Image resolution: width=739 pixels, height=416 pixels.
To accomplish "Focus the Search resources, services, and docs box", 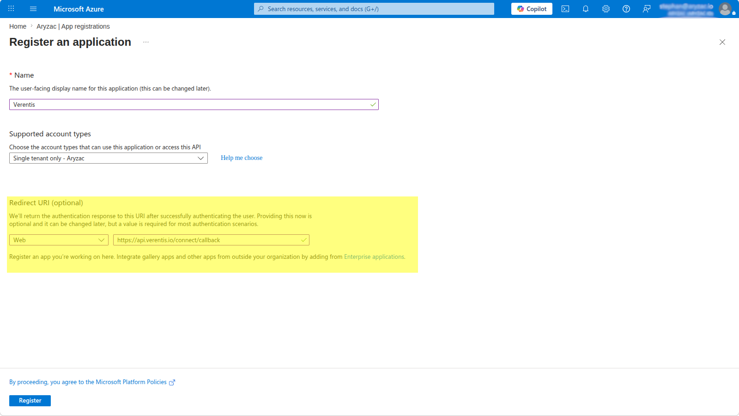I will click(x=374, y=9).
